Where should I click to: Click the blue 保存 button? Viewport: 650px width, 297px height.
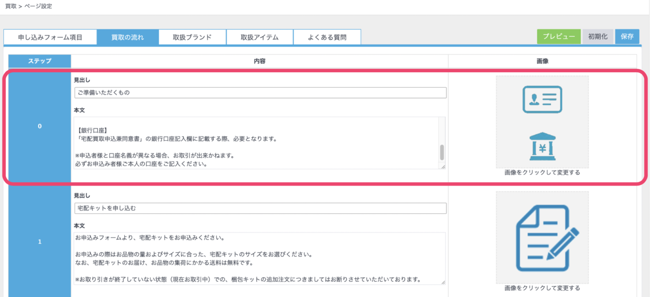click(627, 37)
